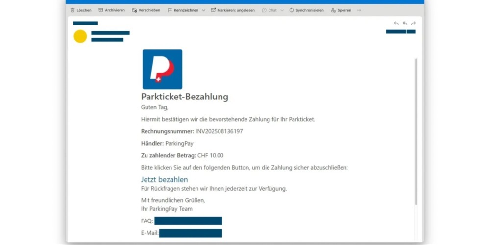Click the Löschen trash icon
The width and height of the screenshot is (490, 245).
[x=72, y=10]
